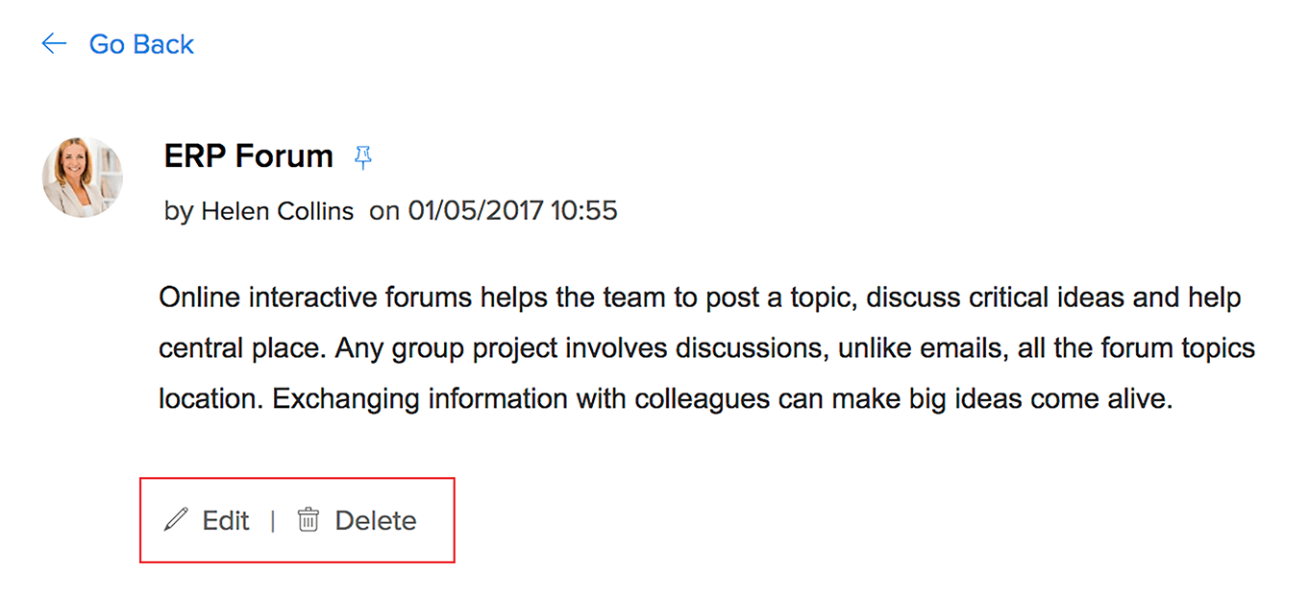Screen dimensions: 1309x595
Task: Select the author name Helen Collins
Action: pos(277,211)
